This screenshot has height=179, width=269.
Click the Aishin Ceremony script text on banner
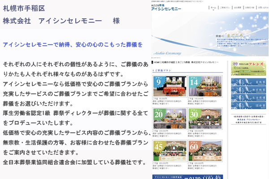pyautogui.click(x=167, y=53)
